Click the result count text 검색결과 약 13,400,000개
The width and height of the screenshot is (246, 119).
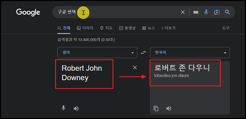click(x=79, y=40)
